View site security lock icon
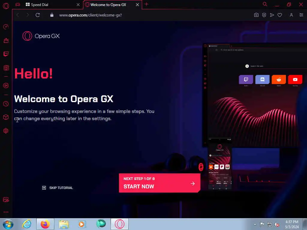This screenshot has height=230, width=307. (x=52, y=15)
